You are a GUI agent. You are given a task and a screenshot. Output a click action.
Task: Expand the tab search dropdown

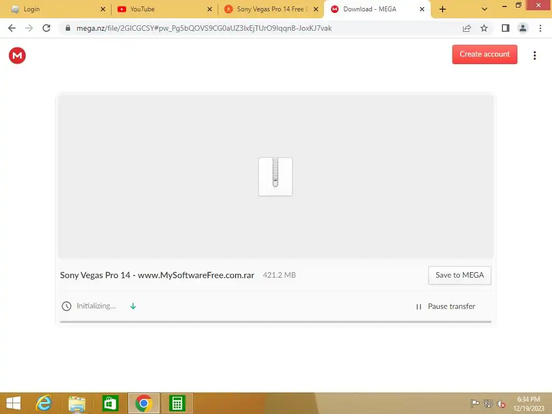(485, 9)
